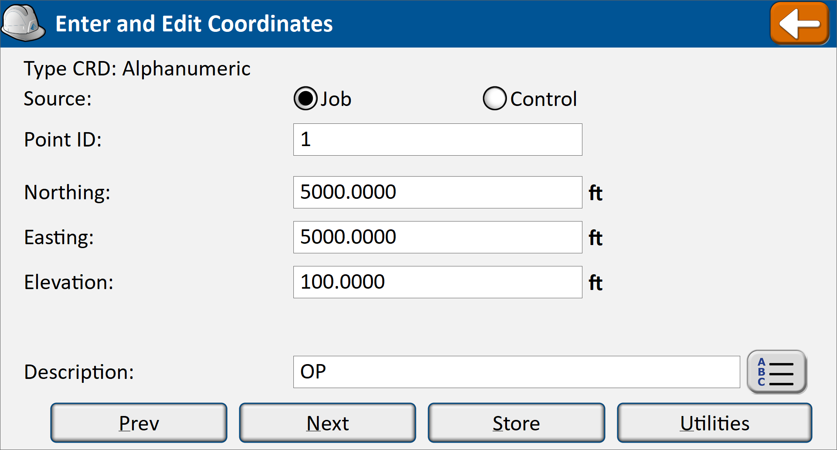
Task: Click the hard hat logo icon
Action: coord(23,23)
